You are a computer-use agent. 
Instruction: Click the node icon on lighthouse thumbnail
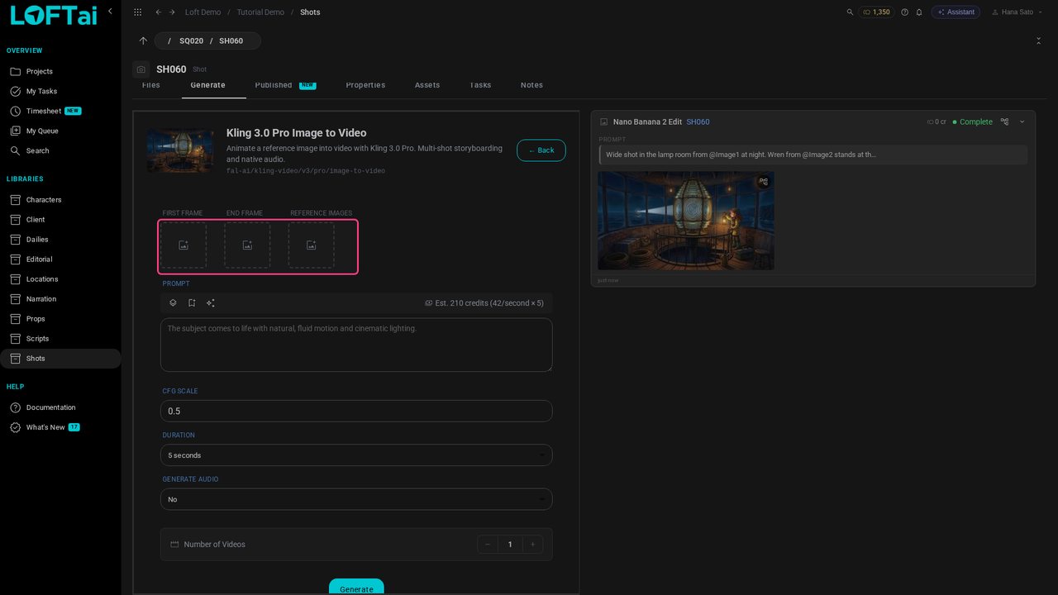(x=764, y=182)
